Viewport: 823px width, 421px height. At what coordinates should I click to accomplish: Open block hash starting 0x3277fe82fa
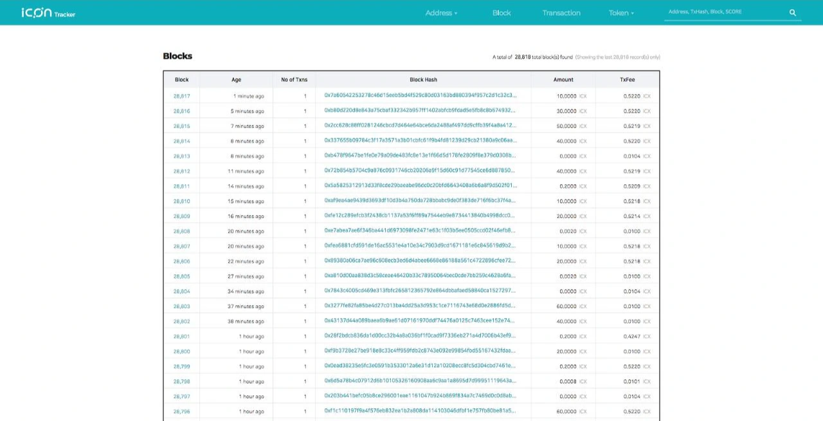[x=420, y=306]
